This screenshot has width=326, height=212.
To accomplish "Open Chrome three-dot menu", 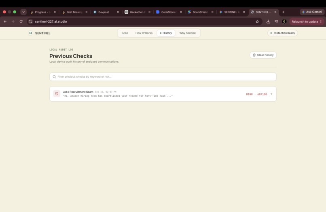I will 321,21.
